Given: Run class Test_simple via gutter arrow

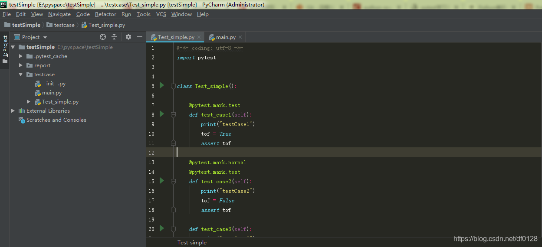Looking at the screenshot, I should click(x=162, y=85).
